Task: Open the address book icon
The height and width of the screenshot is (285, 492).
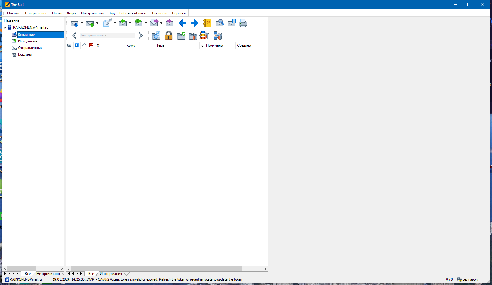Action: point(207,23)
